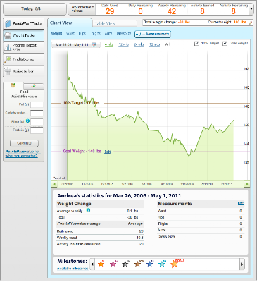Click the gold GOAL milestone star
This screenshot has width=257, height=282.
(175, 264)
